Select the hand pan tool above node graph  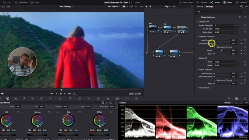tap(150, 7)
